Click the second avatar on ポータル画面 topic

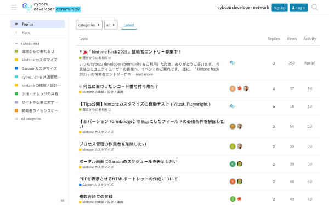(240, 164)
